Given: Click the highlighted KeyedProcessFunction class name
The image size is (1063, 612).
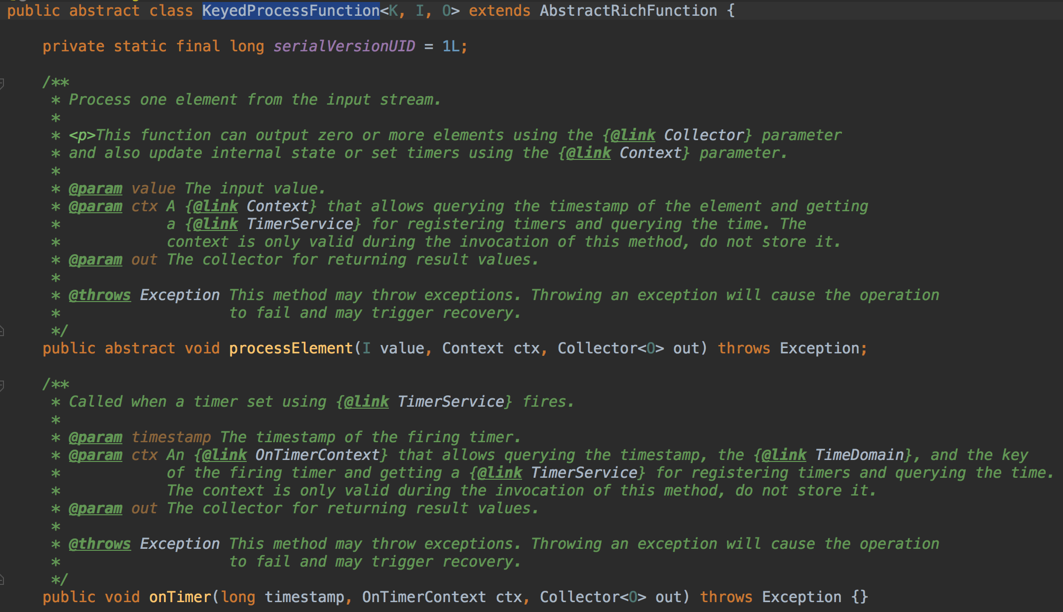Looking at the screenshot, I should [291, 10].
